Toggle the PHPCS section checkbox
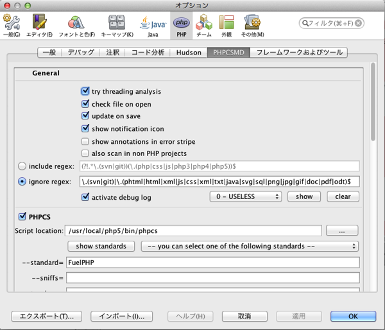Image resolution: width=385 pixels, height=330 pixels. (22, 216)
